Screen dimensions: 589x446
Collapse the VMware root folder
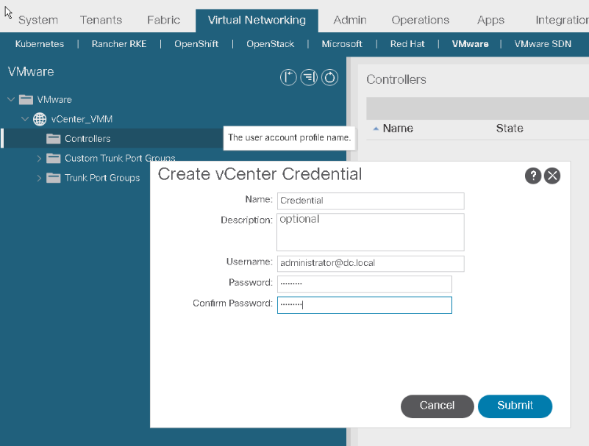[x=11, y=99]
